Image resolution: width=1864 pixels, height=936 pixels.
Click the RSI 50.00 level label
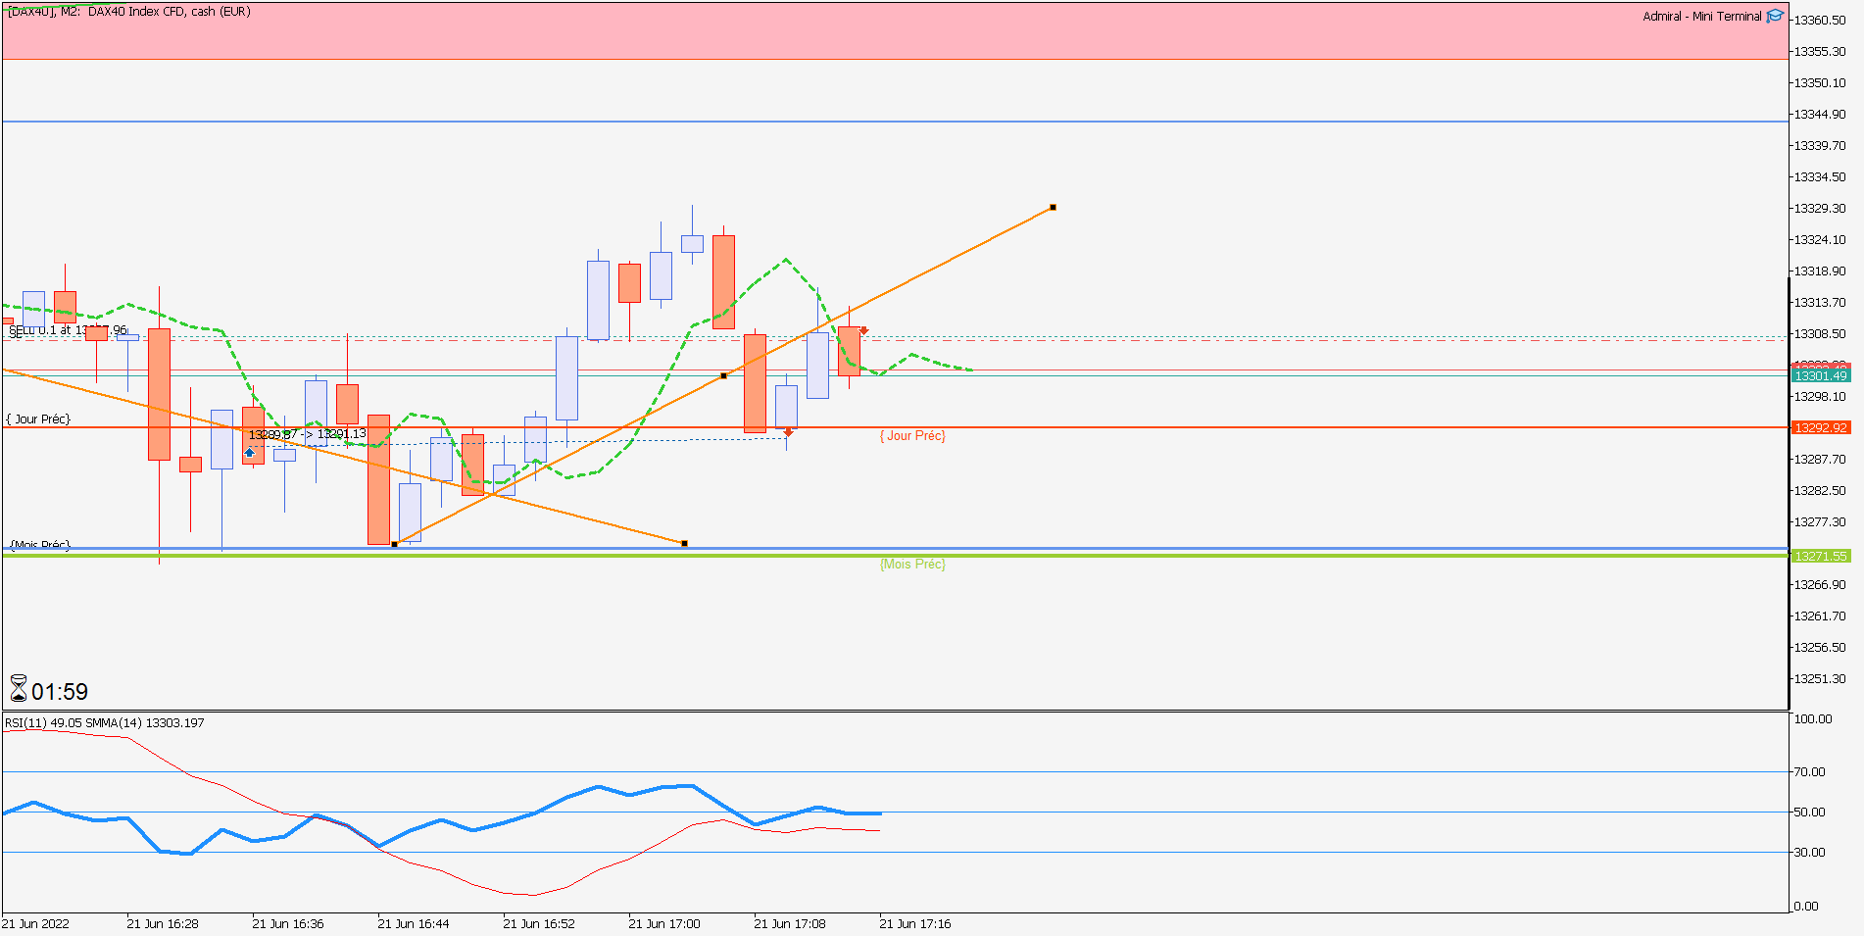tap(1810, 812)
